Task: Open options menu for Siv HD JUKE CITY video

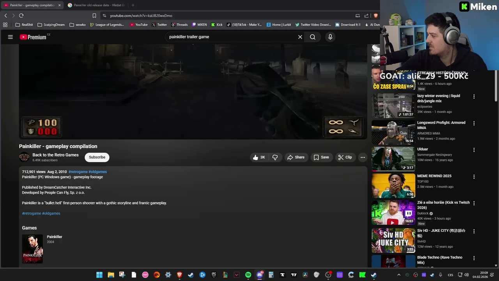Action: 474,231
